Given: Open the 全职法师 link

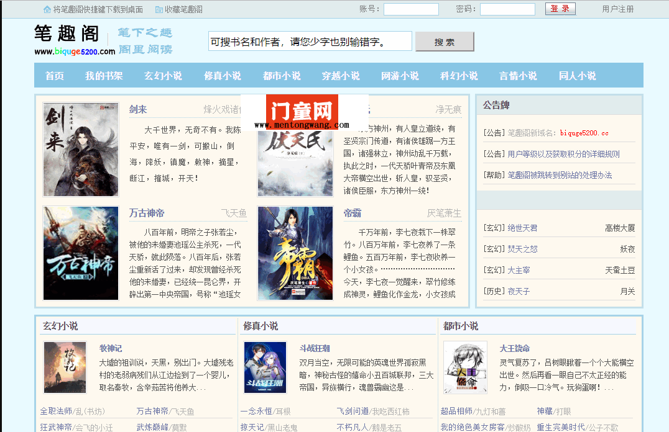Looking at the screenshot, I should (x=56, y=411).
